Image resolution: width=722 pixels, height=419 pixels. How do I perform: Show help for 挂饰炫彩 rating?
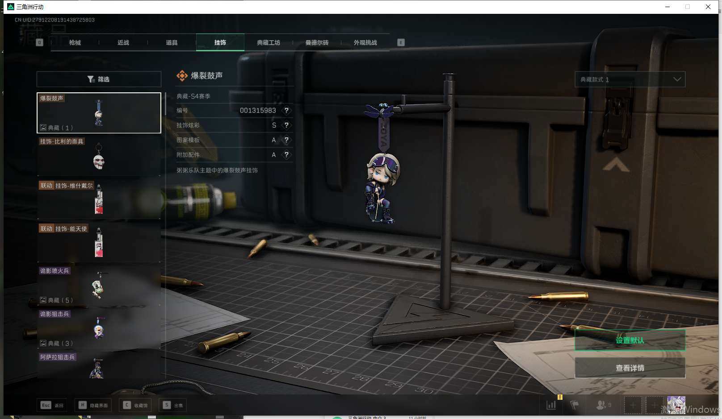[286, 125]
